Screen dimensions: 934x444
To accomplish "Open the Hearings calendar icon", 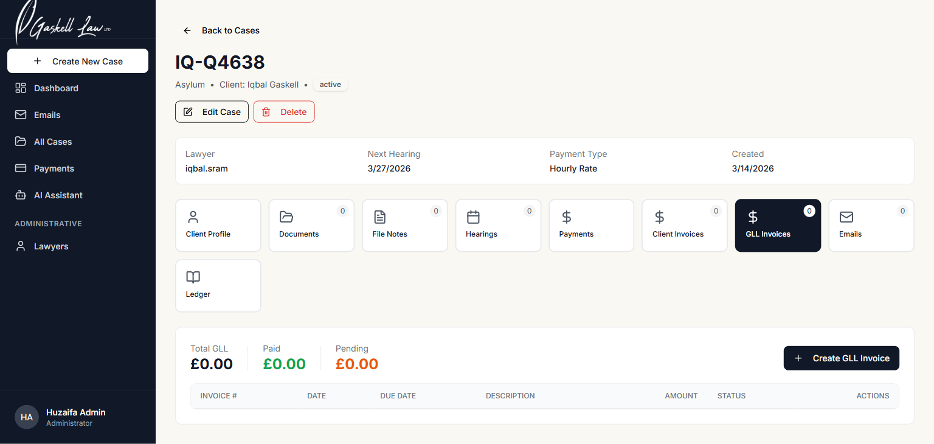I will pos(472,217).
